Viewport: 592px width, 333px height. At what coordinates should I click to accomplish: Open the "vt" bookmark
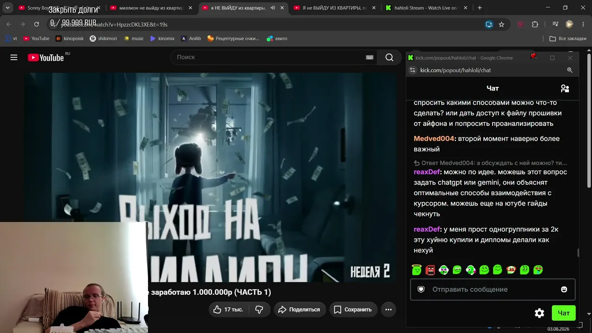click(12, 38)
